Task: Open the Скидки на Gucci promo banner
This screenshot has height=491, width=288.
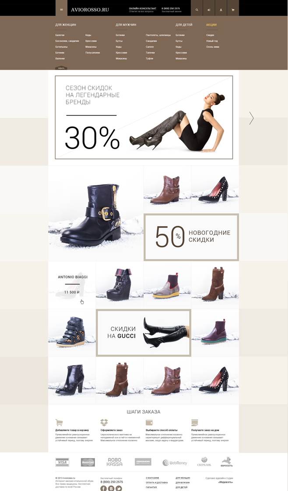Action: pos(144,333)
